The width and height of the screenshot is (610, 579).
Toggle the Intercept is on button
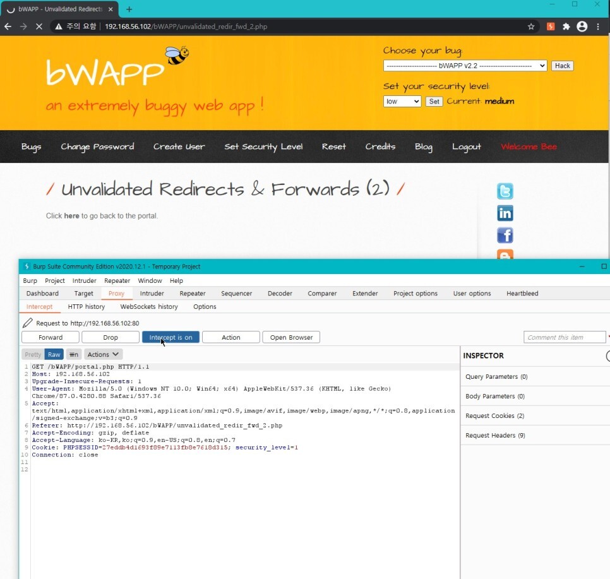point(170,337)
